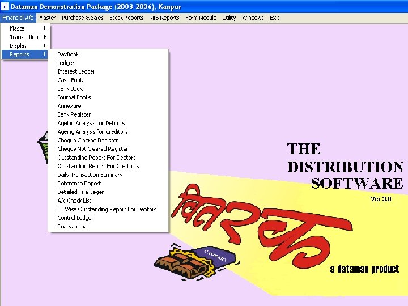This screenshot has width=408, height=306.
Task: Select Outstanding Report For Creditors
Action: (x=108, y=166)
